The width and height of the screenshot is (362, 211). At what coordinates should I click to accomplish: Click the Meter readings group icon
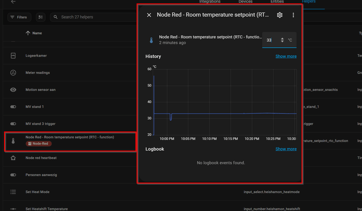[x=13, y=73]
